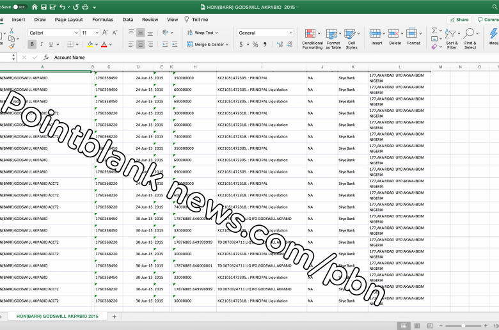Image resolution: width=499 pixels, height=330 pixels.
Task: Apply red font color
Action: click(104, 44)
